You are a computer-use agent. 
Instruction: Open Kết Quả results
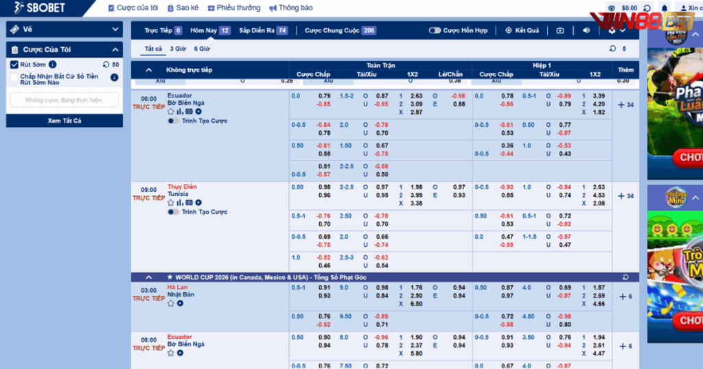[x=522, y=30]
